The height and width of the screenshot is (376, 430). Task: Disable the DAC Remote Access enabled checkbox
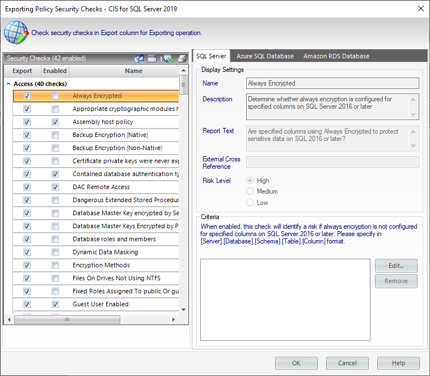click(x=55, y=187)
